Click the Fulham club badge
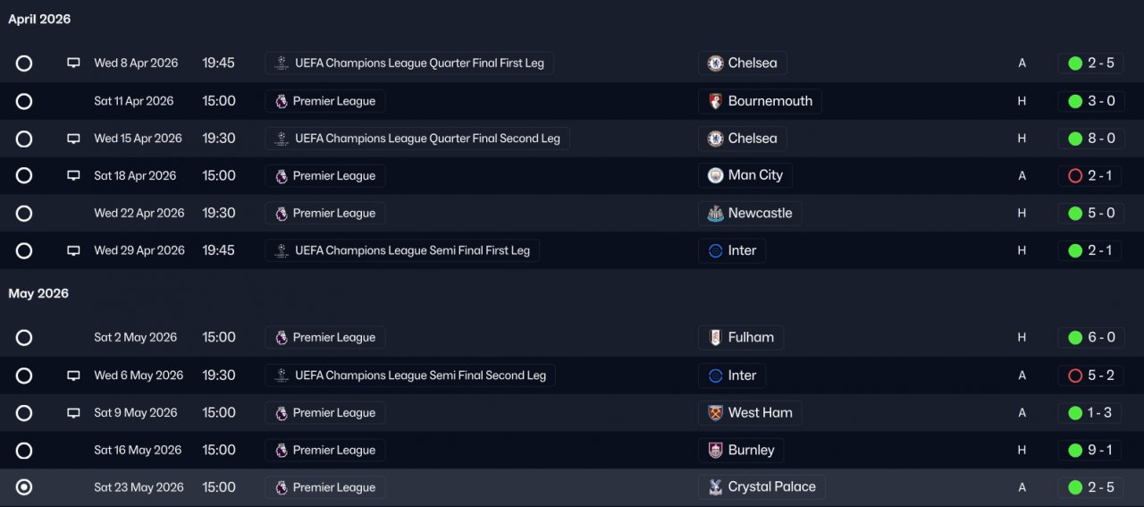Screen dimensions: 1144x507 [715, 338]
